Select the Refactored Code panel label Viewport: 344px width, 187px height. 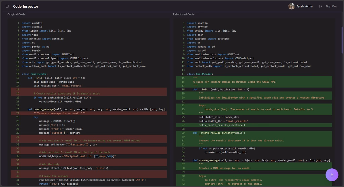[x=183, y=14]
